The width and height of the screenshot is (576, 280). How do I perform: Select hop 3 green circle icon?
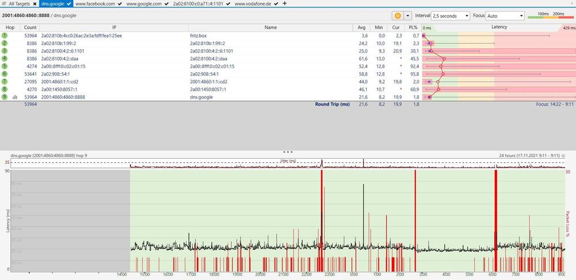(5, 51)
